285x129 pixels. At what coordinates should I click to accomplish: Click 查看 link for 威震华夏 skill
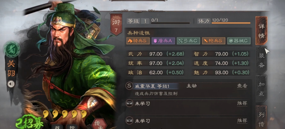[242, 86]
